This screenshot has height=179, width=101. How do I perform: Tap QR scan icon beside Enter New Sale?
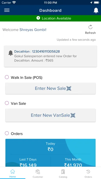[x=69, y=88]
